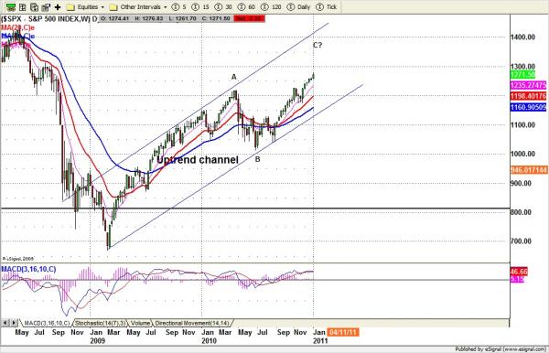Switch to the Volume tab
Screen dimensions: 549x353
(x=140, y=323)
